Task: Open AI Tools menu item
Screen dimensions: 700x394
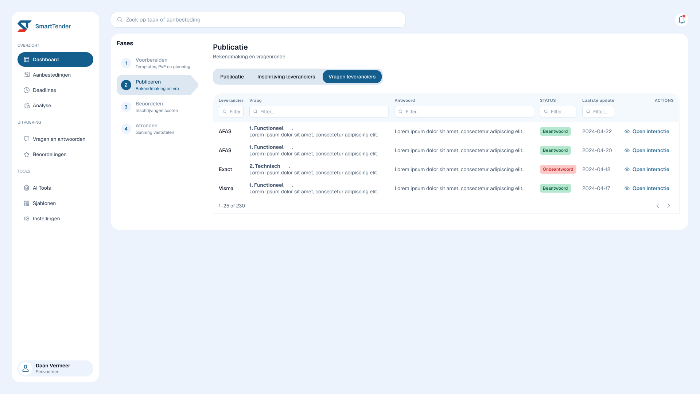Action: coord(55,188)
